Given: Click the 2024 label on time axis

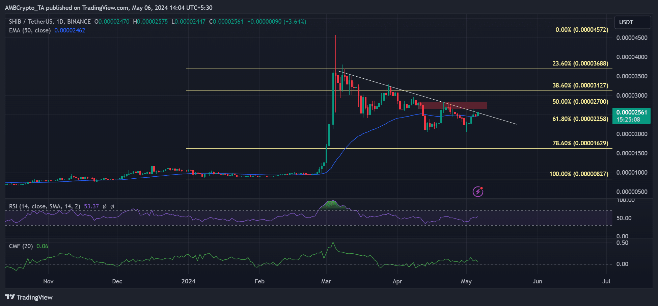Looking at the screenshot, I should (188, 281).
